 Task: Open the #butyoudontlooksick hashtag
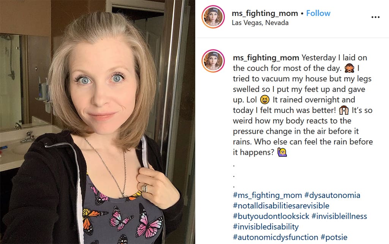click(x=271, y=216)
